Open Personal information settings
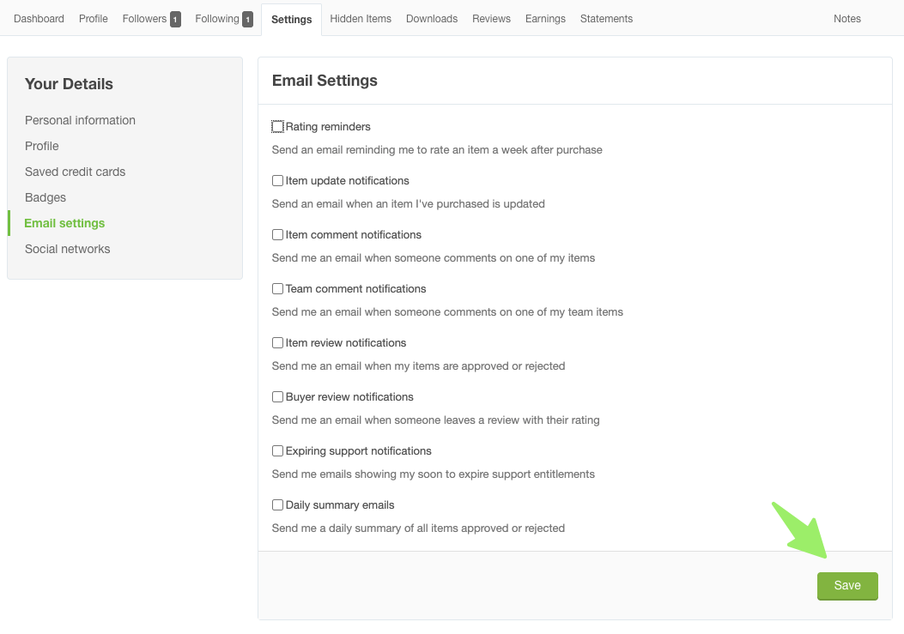 click(x=80, y=120)
